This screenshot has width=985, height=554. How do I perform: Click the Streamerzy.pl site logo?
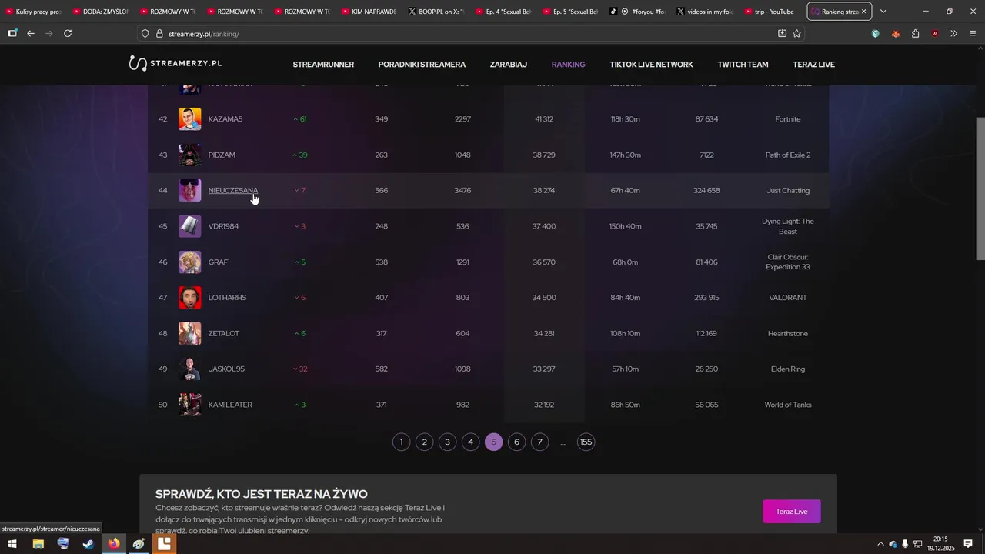pos(175,64)
